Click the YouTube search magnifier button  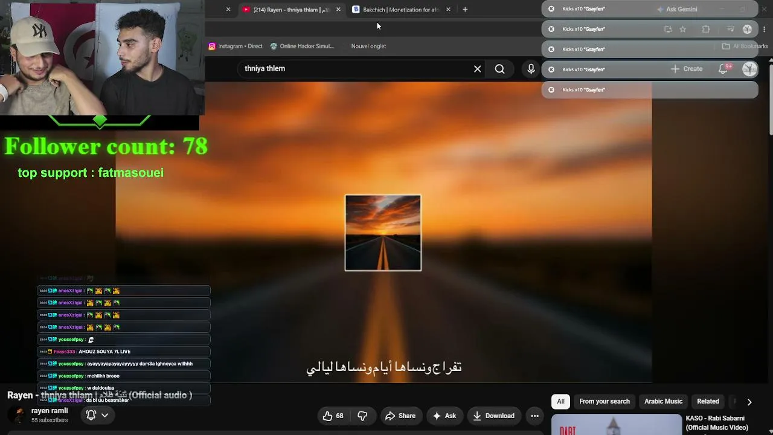click(x=499, y=69)
